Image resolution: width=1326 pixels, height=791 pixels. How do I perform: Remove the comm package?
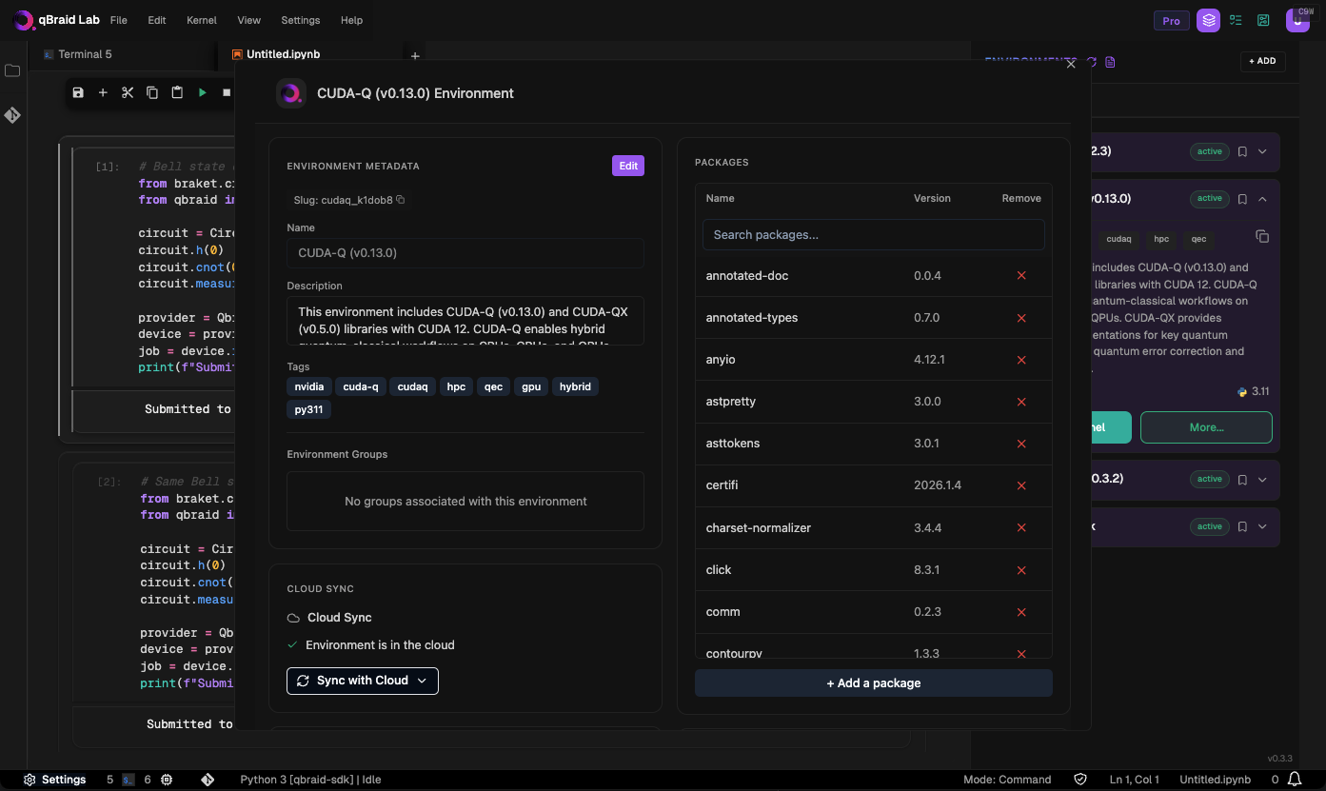1021,612
